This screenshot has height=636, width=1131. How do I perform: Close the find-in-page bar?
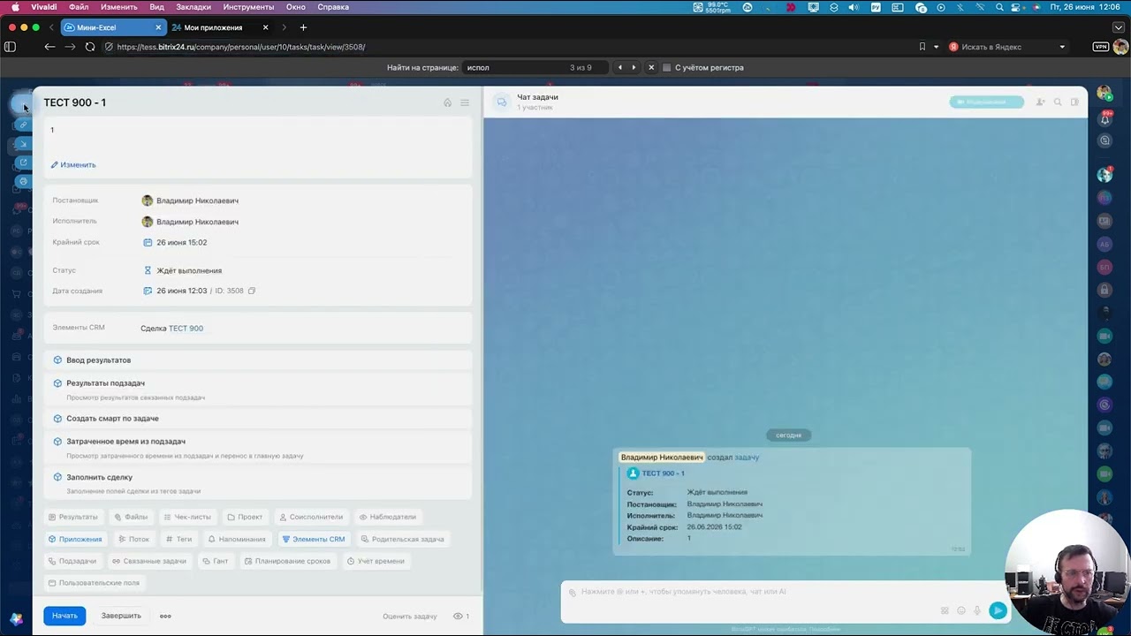click(x=651, y=68)
